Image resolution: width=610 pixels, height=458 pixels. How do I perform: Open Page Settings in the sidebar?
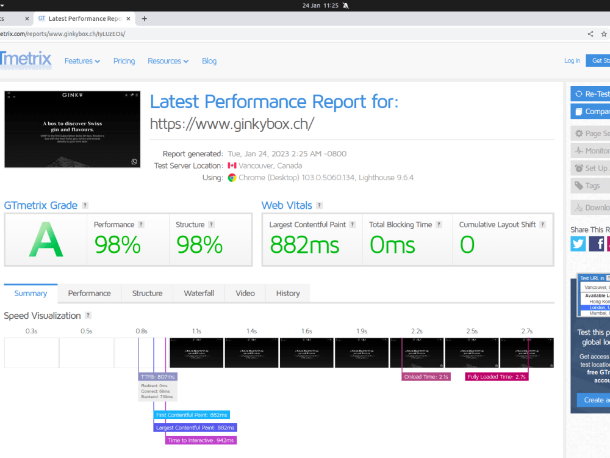[x=590, y=134]
